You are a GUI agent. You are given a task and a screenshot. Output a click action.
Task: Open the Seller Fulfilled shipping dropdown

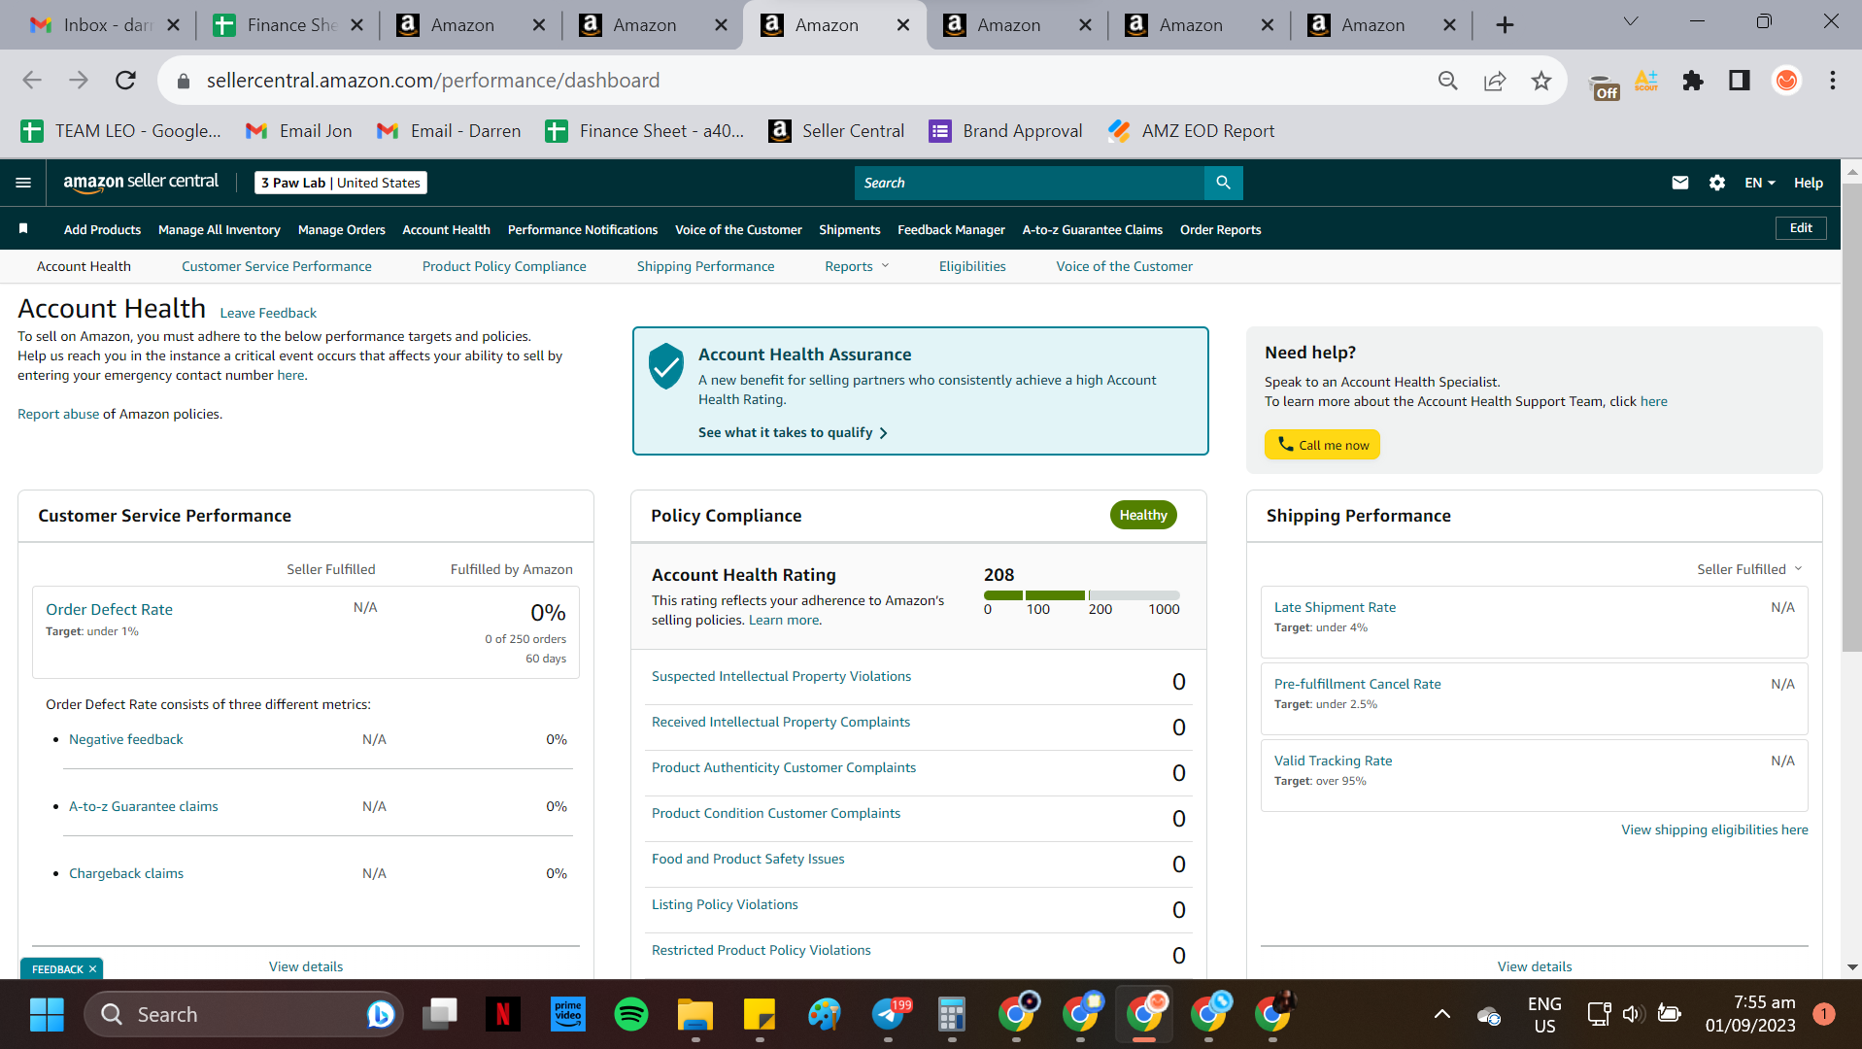(x=1748, y=569)
